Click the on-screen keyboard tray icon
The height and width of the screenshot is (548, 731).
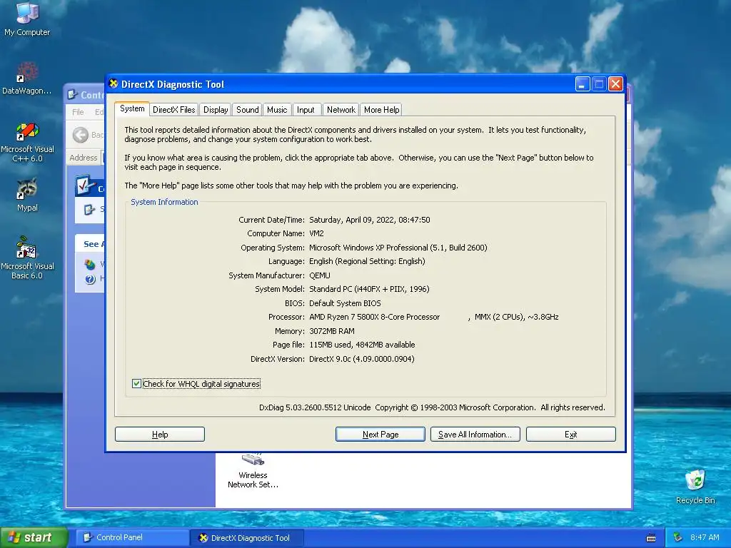[651, 538]
